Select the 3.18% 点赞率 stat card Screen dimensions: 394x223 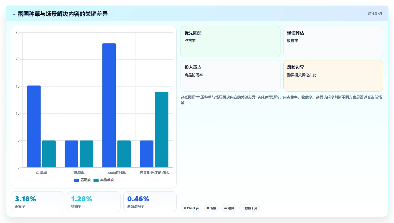click(37, 202)
